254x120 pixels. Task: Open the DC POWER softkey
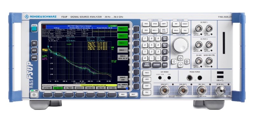[69, 88]
